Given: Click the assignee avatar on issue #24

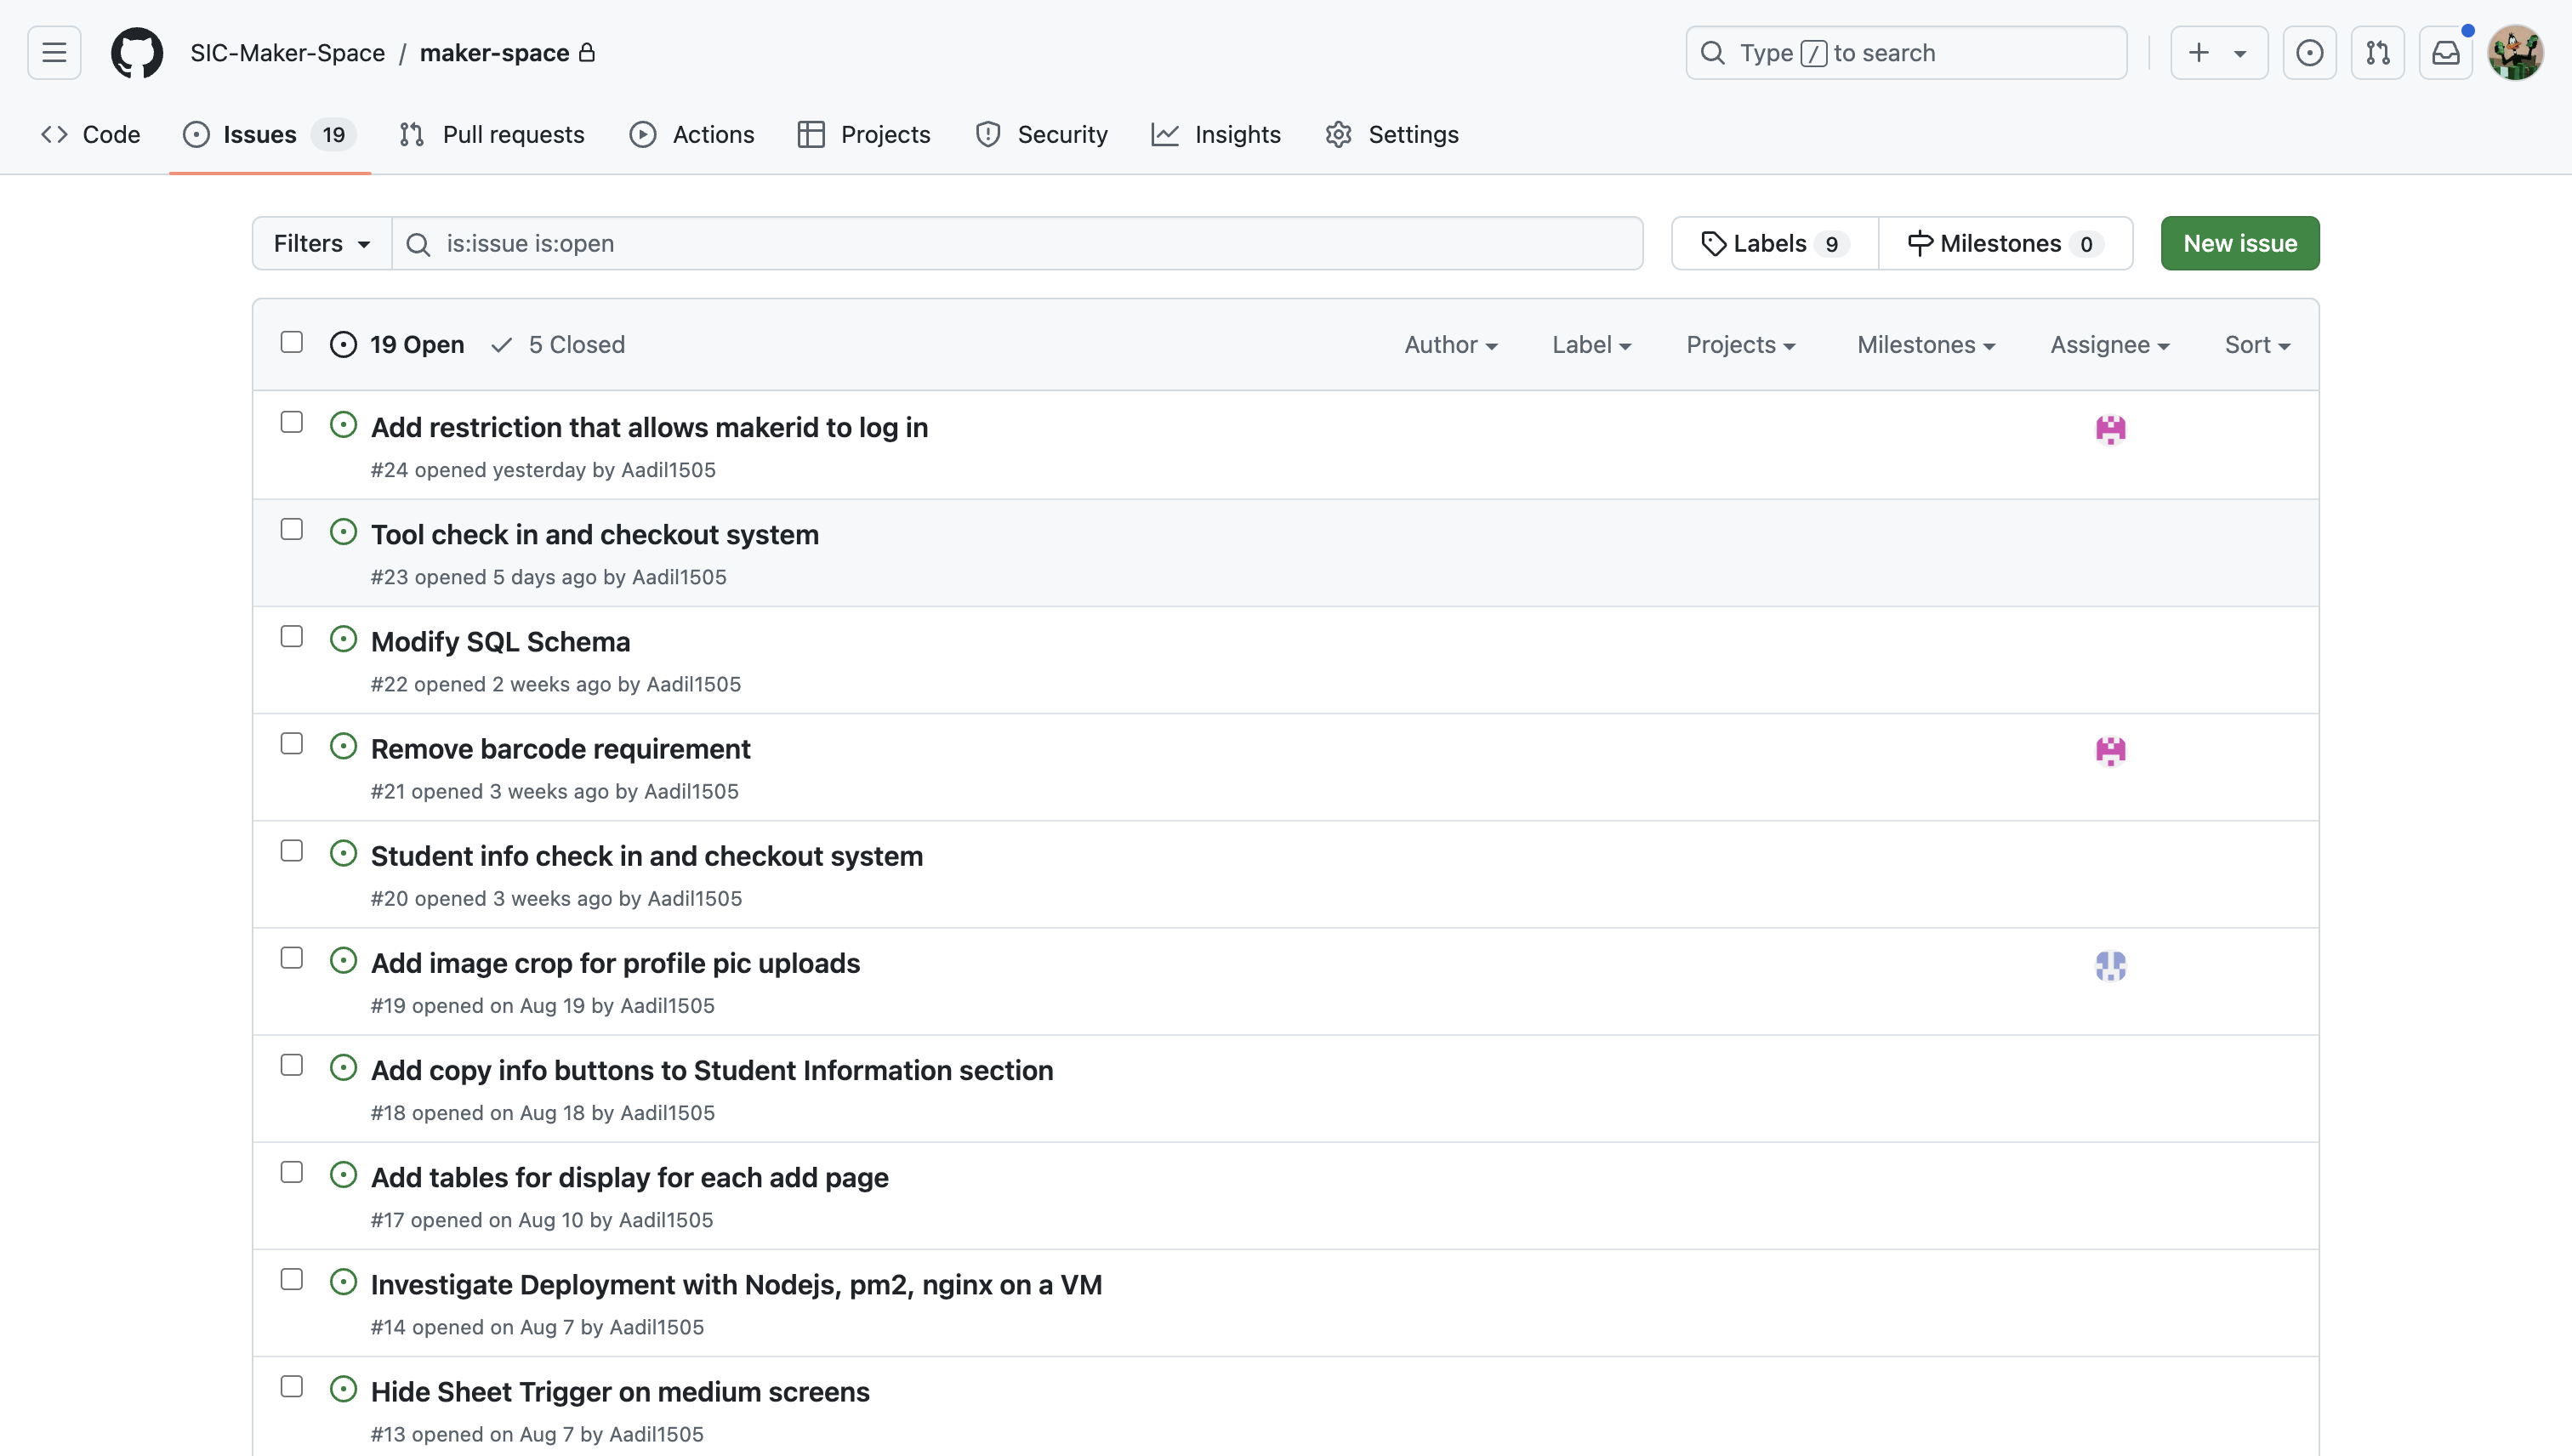Looking at the screenshot, I should point(2110,429).
